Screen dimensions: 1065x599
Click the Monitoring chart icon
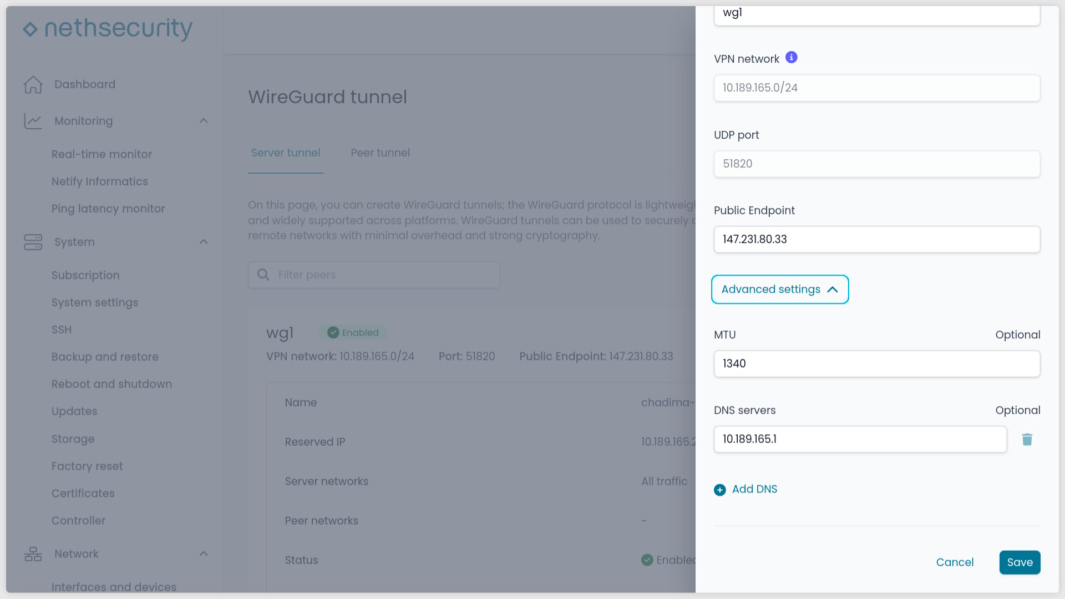[33, 121]
